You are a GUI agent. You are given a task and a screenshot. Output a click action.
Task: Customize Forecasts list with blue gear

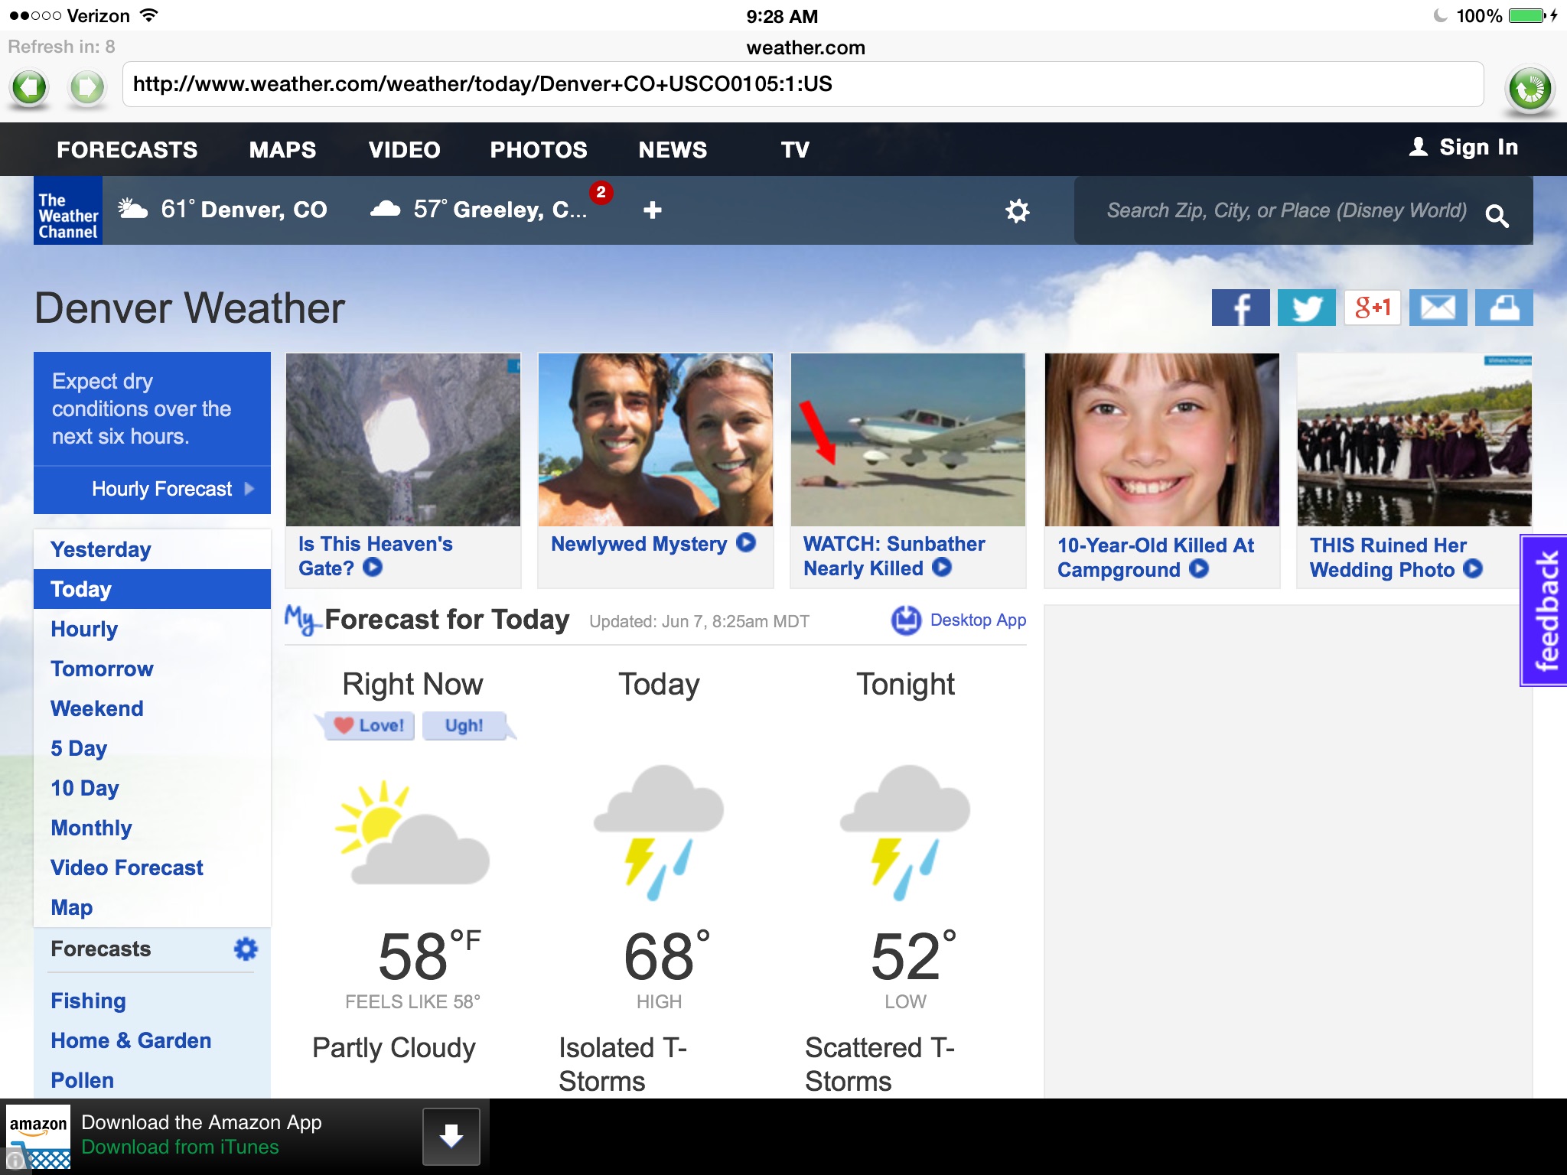point(246,949)
